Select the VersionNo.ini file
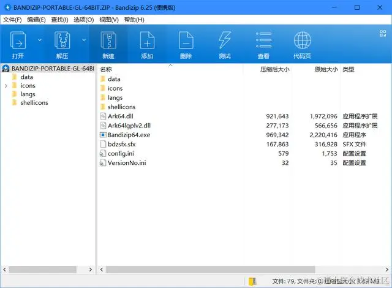This screenshot has width=392, height=288. [x=127, y=163]
